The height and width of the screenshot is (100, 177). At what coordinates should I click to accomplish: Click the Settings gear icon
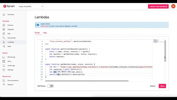tap(4, 70)
